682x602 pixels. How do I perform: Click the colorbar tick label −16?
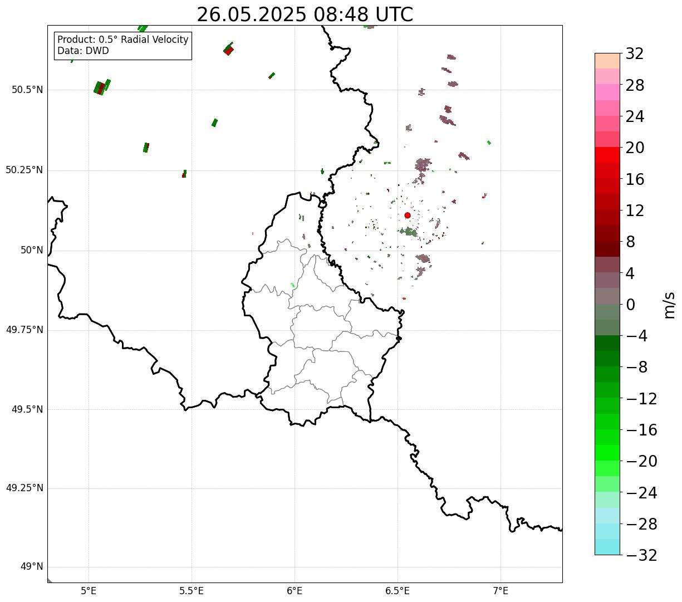[x=641, y=430]
